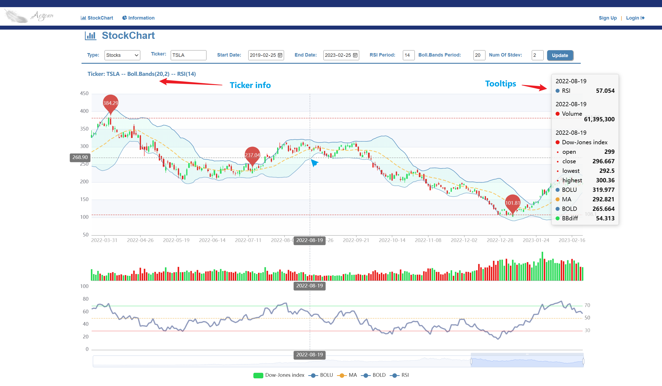This screenshot has width=662, height=386.
Task: Open the Information navigation menu item
Action: tap(138, 18)
